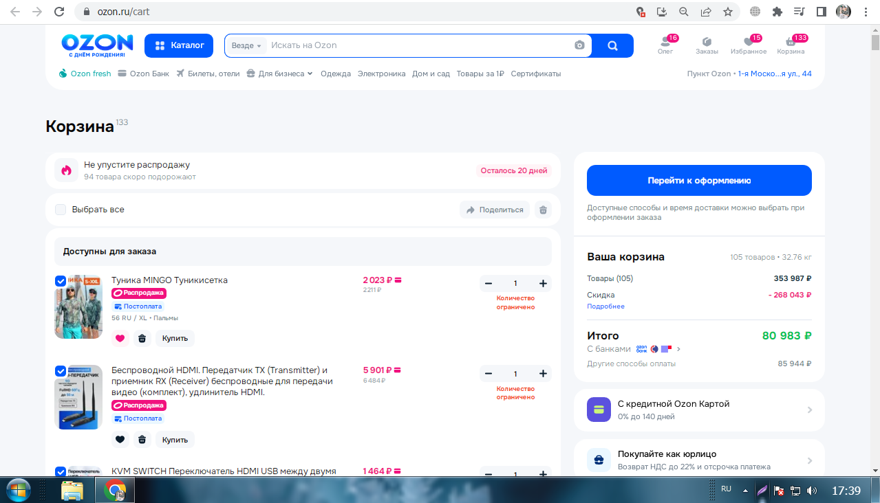
Task: Click the Распродажа badge on Туника MINGO
Action: click(139, 293)
